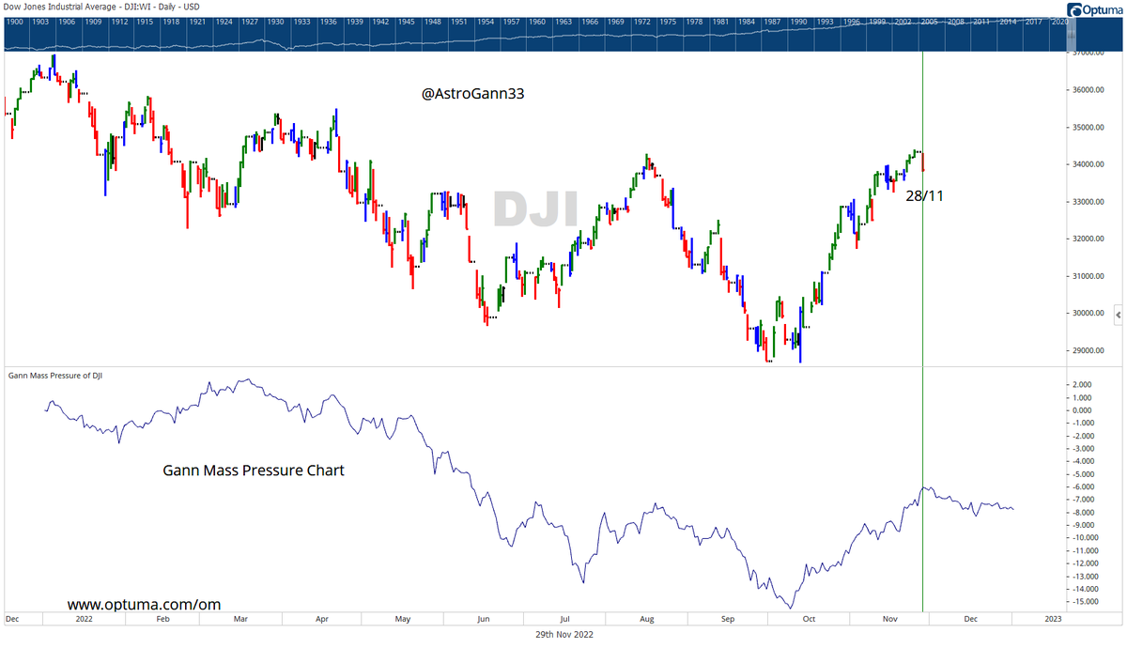Click the 2023 label on the date axis
The image size is (1127, 648).
[x=1054, y=620]
